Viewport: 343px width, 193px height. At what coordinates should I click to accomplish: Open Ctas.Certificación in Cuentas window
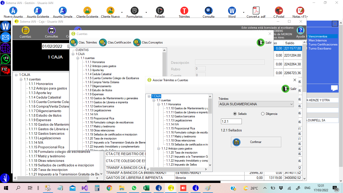coord(103,42)
